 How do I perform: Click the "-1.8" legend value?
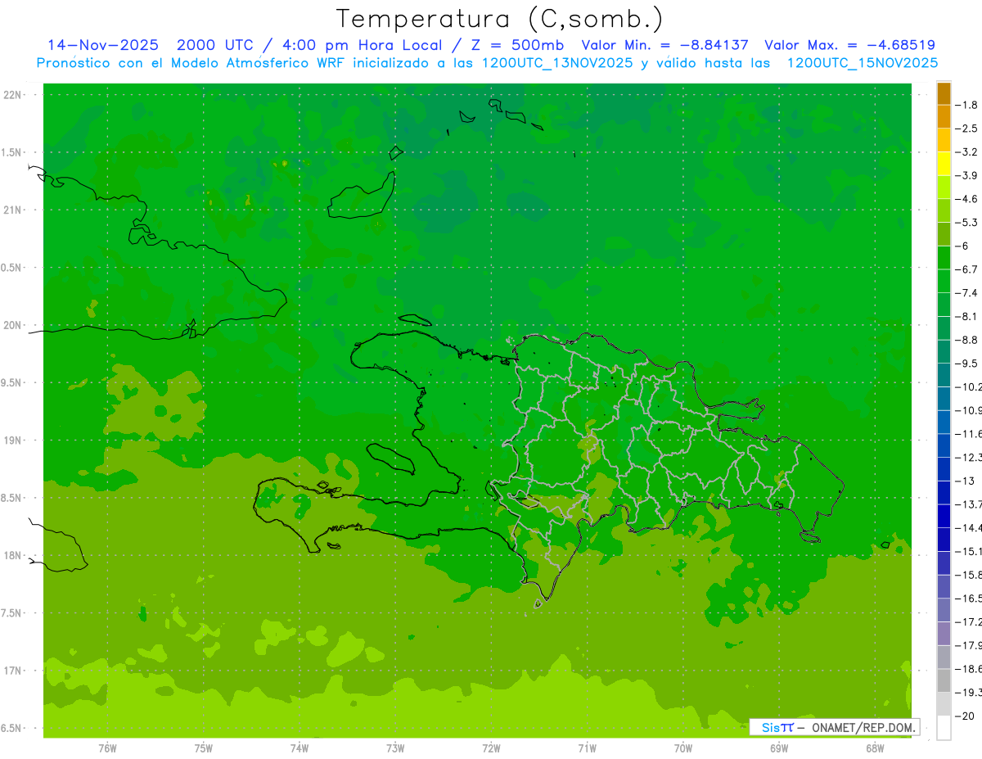[967, 105]
